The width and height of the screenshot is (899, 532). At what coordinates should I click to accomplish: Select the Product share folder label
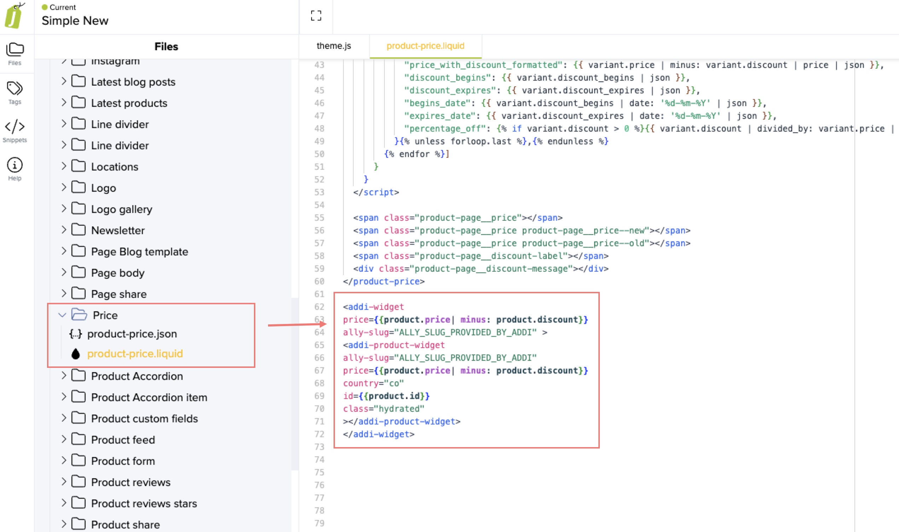(126, 525)
